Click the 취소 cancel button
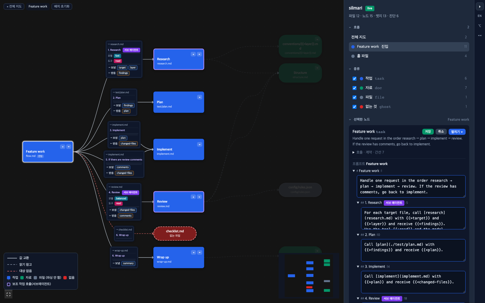The height and width of the screenshot is (303, 485). tap(441, 132)
